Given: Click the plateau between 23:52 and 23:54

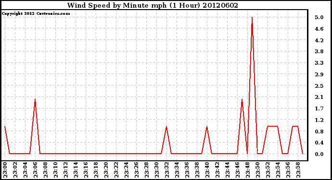Looking at the screenshot, I should coord(272,126).
